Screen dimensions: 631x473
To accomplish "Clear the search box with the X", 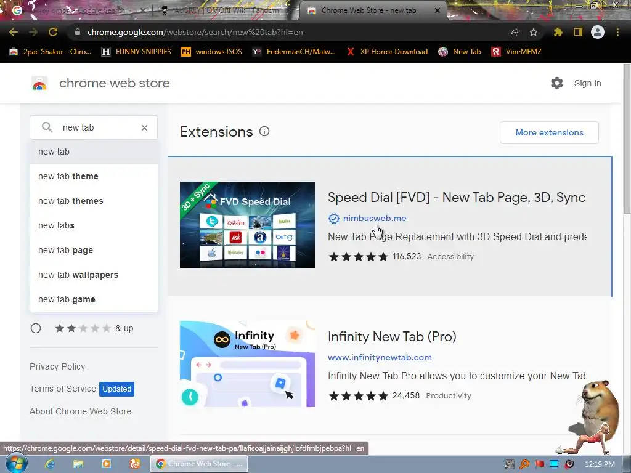I will [144, 127].
